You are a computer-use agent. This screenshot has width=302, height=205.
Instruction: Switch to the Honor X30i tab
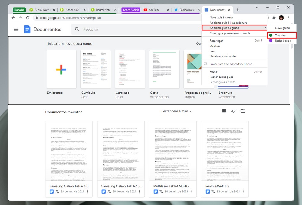click(x=73, y=10)
